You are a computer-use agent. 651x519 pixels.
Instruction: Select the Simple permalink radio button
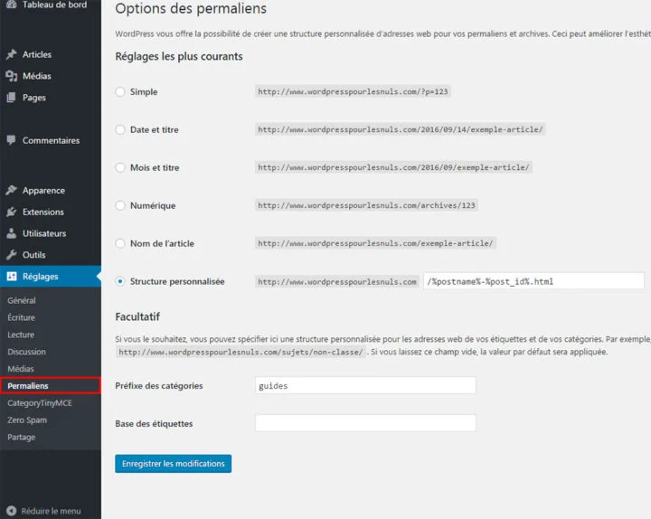(x=120, y=91)
